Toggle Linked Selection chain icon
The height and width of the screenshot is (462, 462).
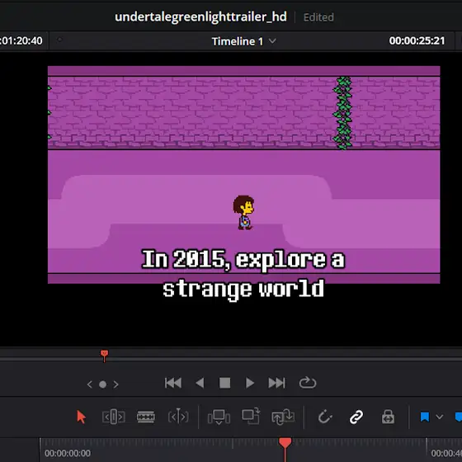pyautogui.click(x=356, y=417)
